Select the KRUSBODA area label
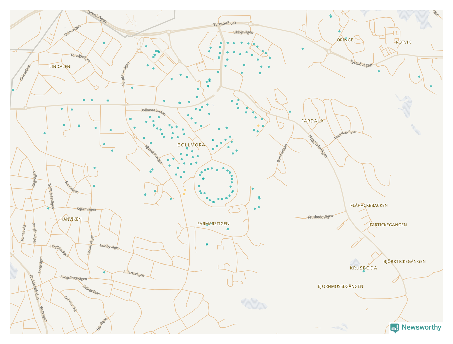This screenshot has height=344, width=453. pos(363,268)
